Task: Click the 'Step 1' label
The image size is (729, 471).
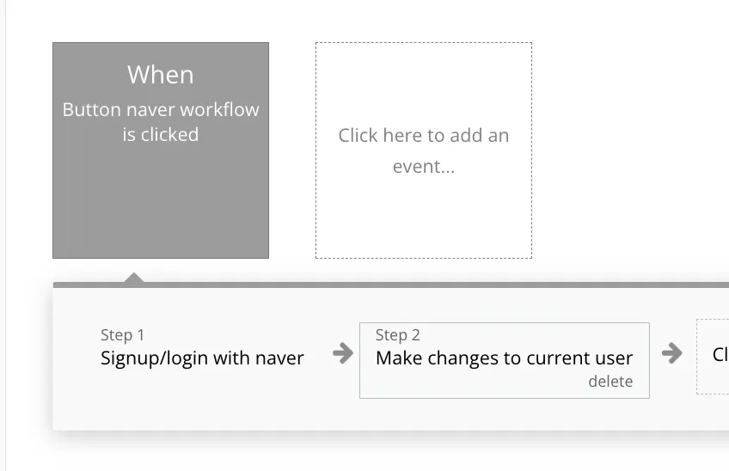Action: point(123,335)
